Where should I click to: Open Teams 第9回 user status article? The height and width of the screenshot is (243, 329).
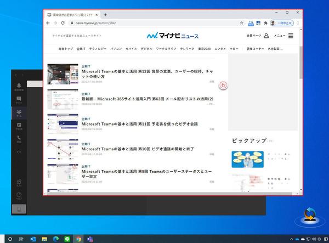146,174
